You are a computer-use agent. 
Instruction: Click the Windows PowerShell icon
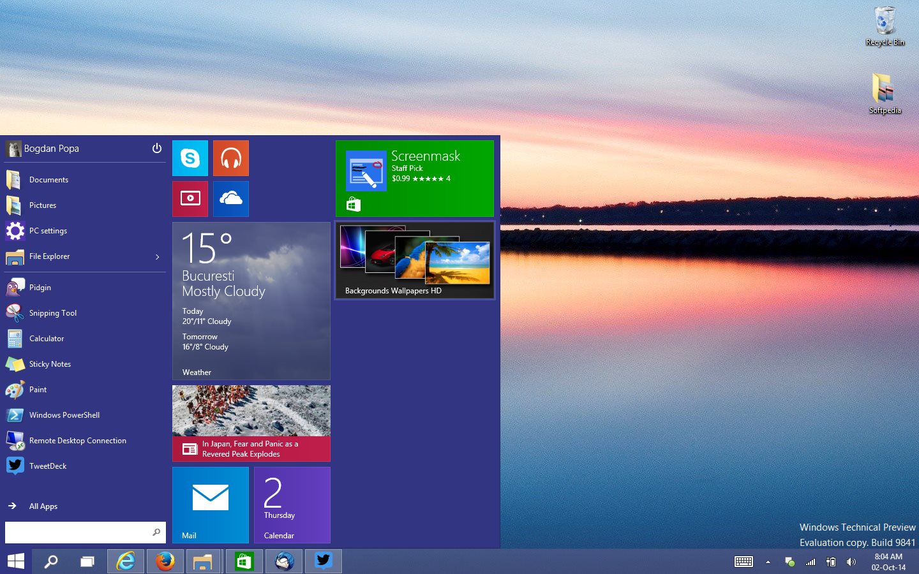tap(15, 415)
